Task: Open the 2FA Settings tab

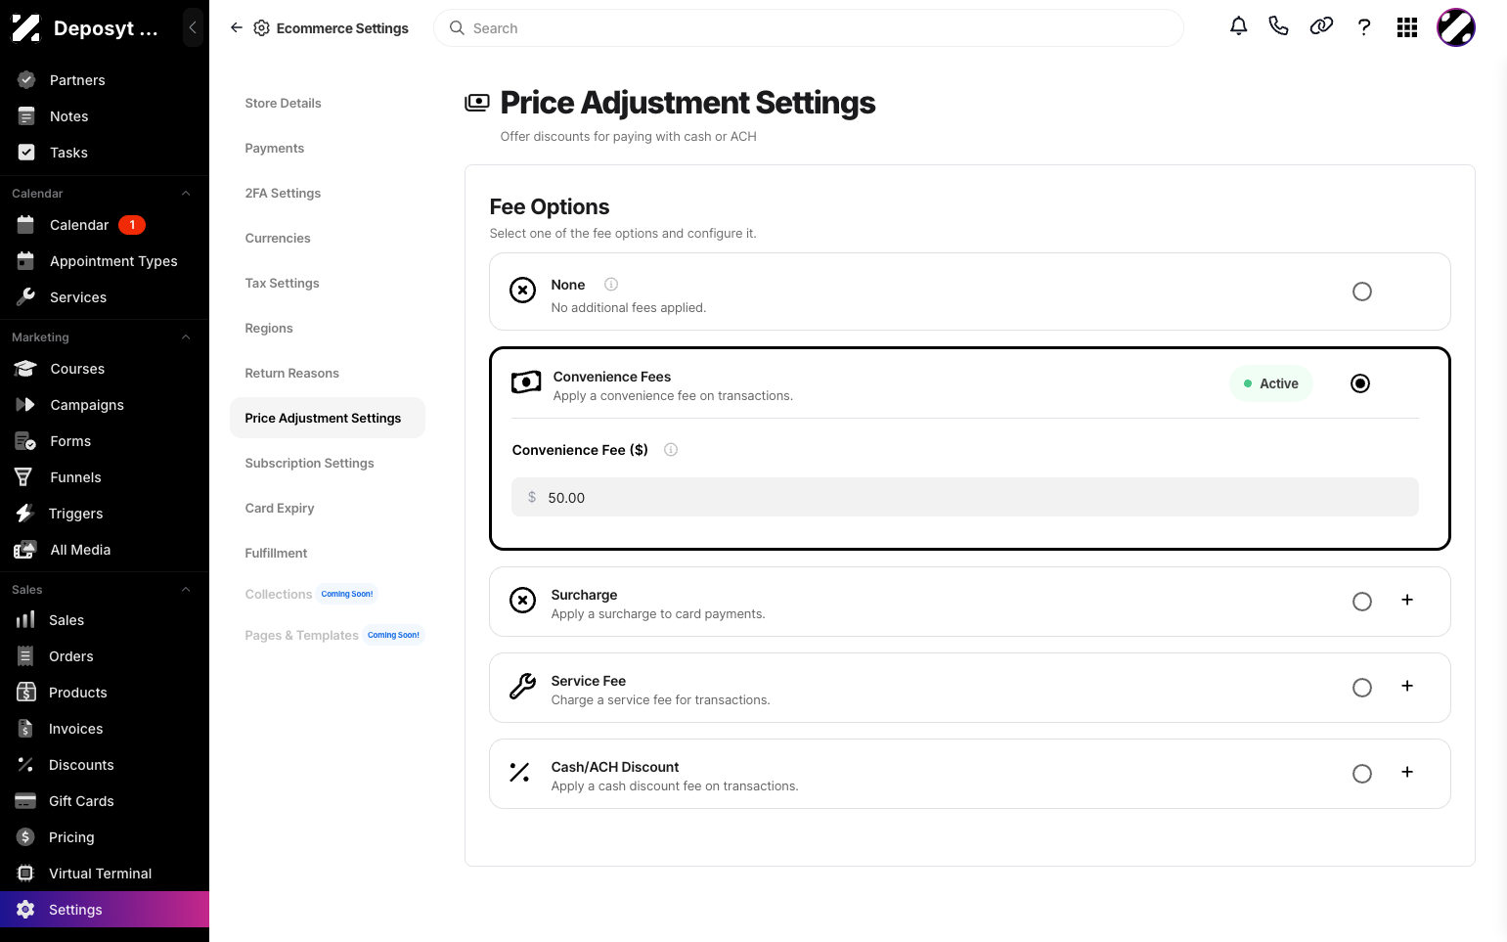Action: [x=284, y=193]
